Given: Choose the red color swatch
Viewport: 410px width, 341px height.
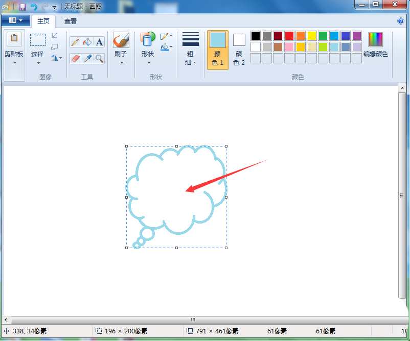Looking at the screenshot, I should click(x=289, y=36).
